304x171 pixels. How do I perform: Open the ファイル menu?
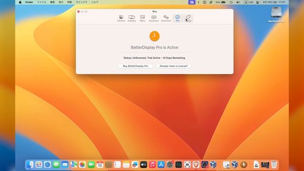(41, 2)
